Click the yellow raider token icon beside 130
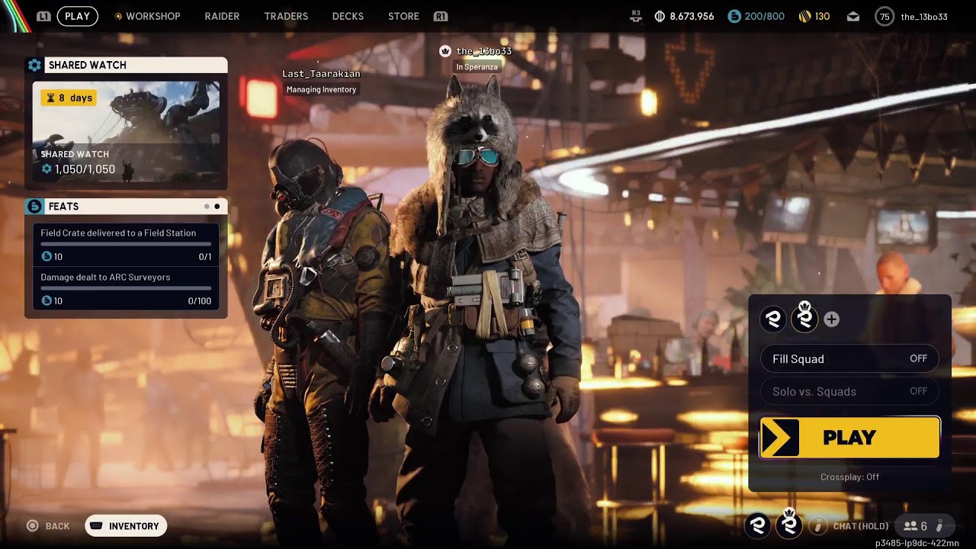 point(804,16)
